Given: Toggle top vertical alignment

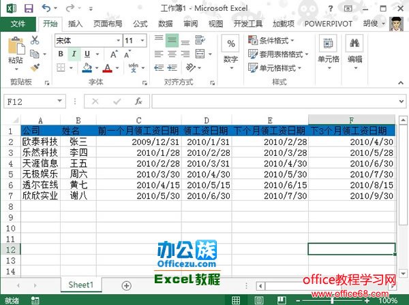Looking at the screenshot, I should click(159, 40).
